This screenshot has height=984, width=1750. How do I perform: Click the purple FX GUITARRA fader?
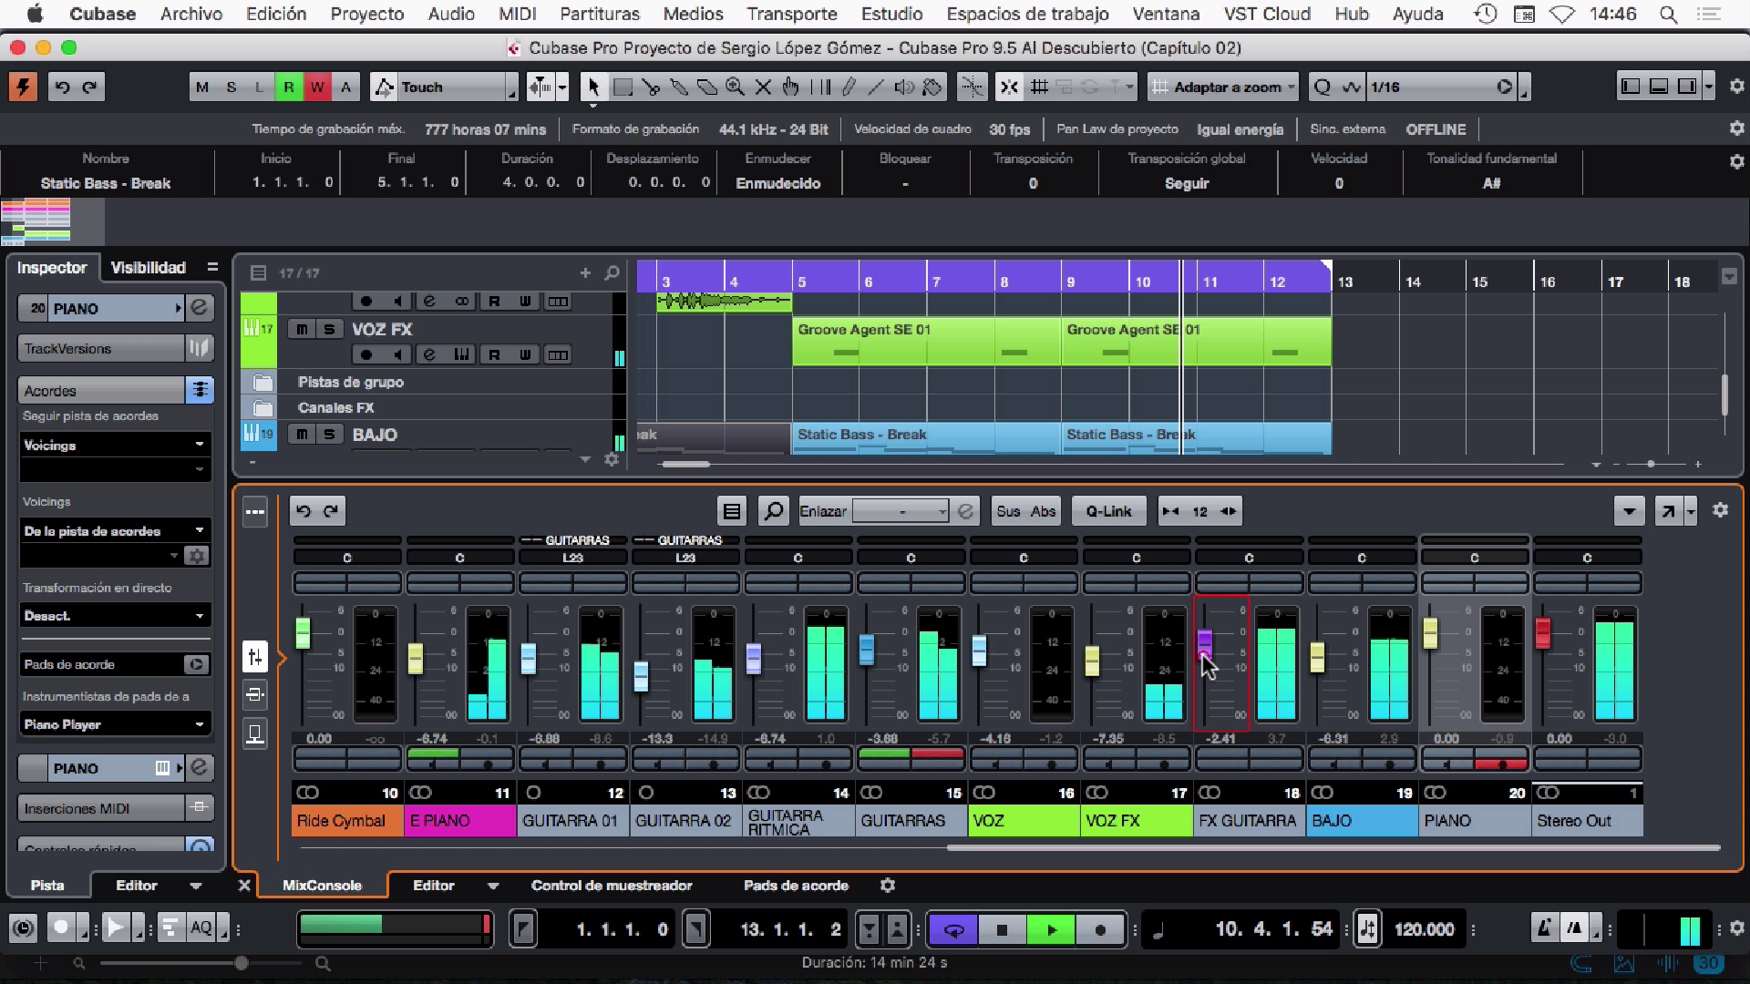(1204, 642)
